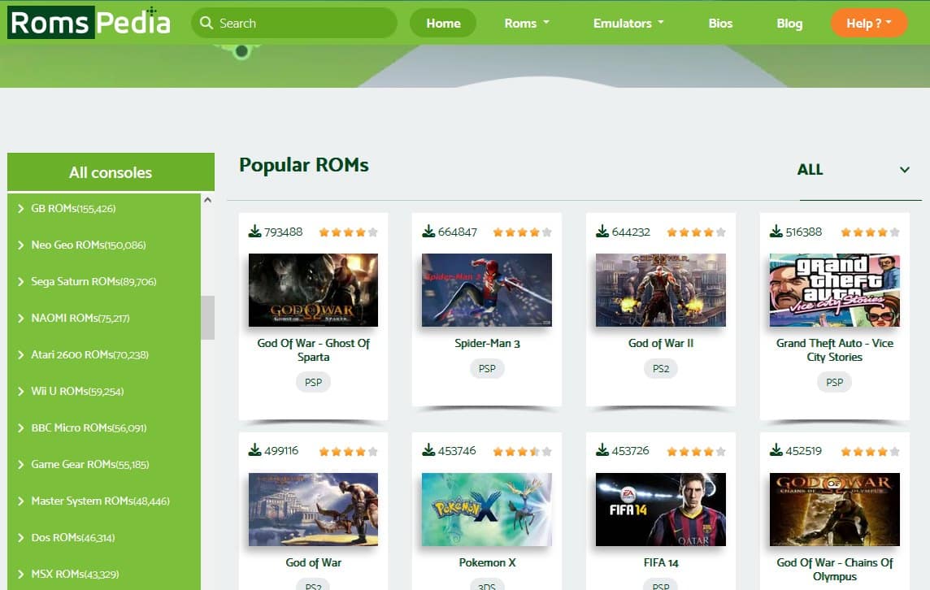Screen dimensions: 930x590
Task: Open the Roms dropdown menu
Action: tap(527, 23)
